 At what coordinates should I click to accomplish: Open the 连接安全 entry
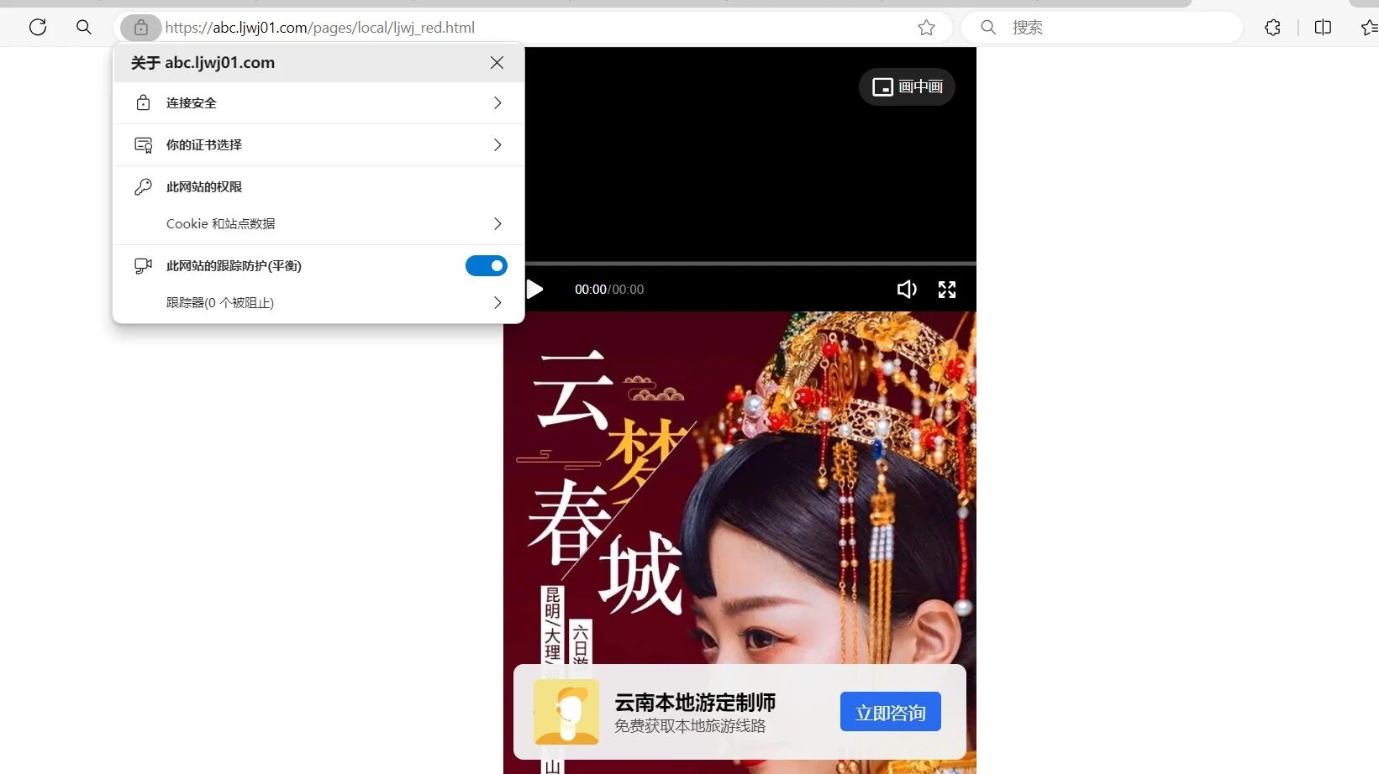[318, 102]
